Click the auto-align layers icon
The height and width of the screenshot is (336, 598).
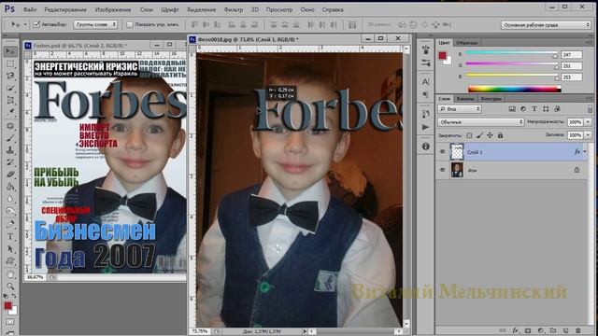coord(352,25)
